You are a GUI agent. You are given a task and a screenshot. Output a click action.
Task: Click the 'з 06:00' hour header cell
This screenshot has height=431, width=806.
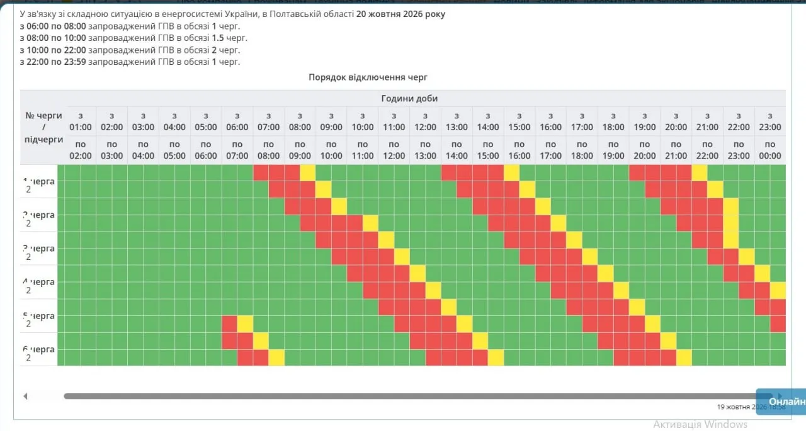pos(237,121)
